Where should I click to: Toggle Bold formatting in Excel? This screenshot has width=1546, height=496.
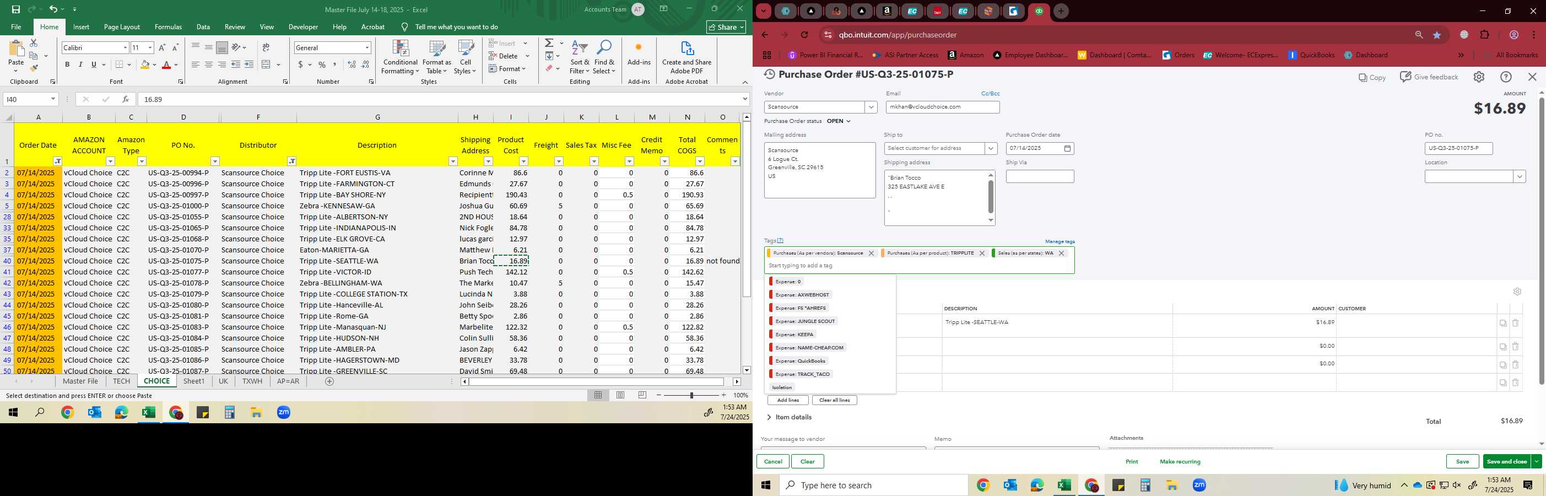tap(67, 65)
